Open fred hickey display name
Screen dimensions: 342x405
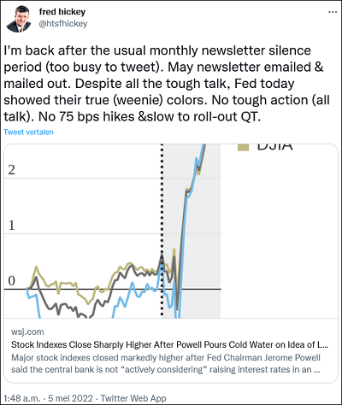62,12
